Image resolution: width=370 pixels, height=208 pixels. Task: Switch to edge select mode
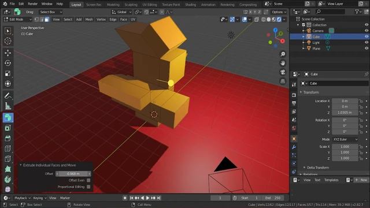(42, 20)
